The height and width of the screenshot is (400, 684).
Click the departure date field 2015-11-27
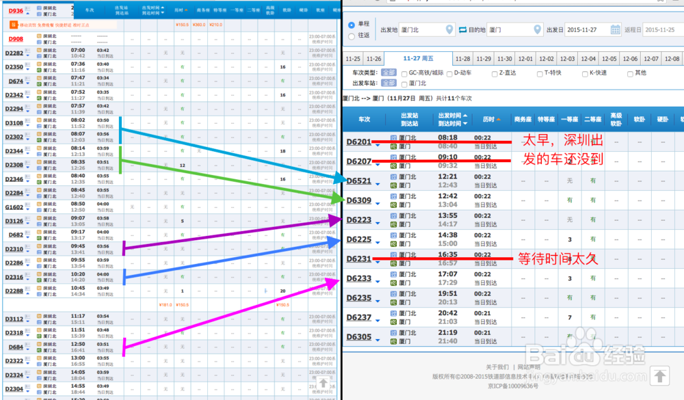click(586, 29)
